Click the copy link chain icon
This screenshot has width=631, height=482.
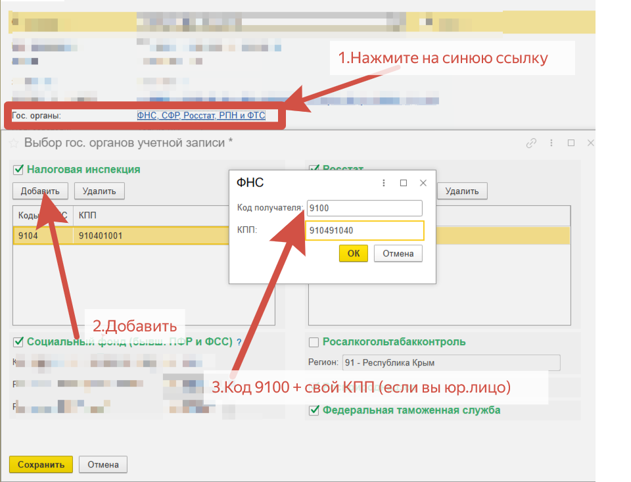(x=531, y=143)
